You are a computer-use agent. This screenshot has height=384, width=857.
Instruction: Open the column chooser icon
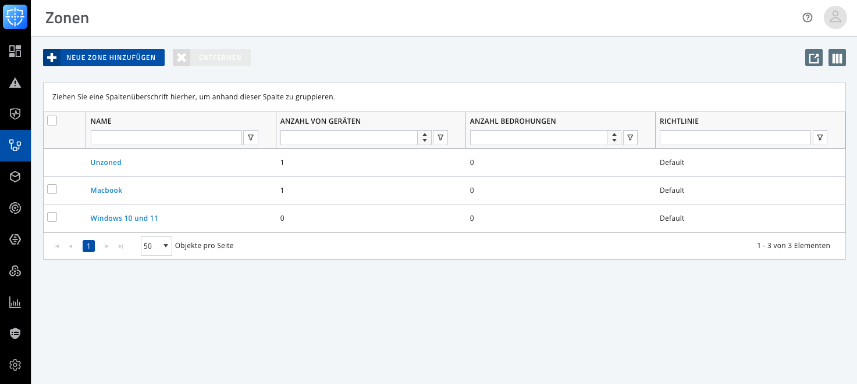point(837,58)
